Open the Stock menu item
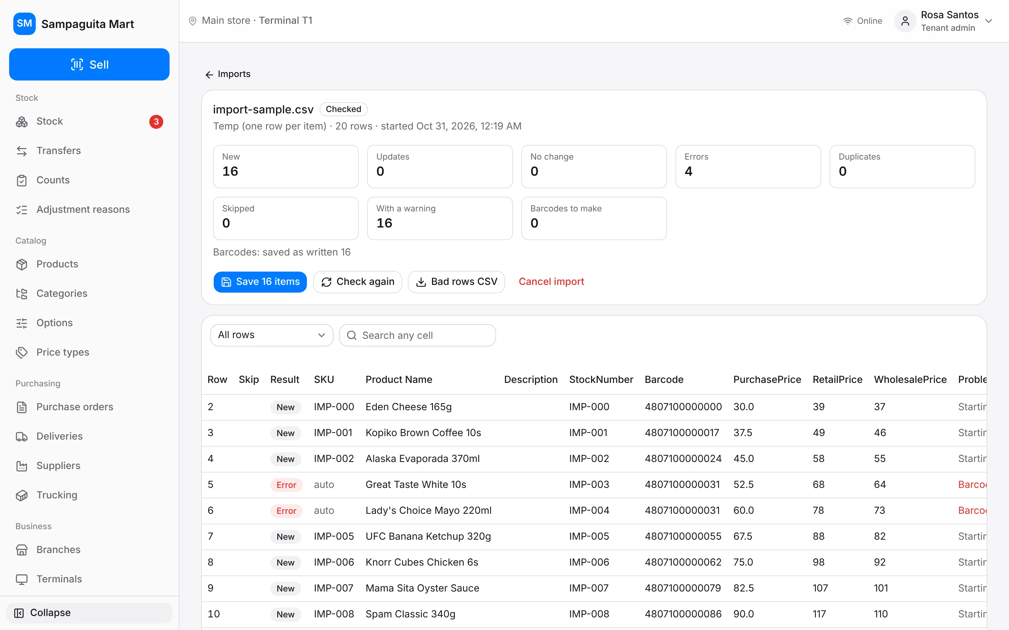Screen dimensions: 1009x630 pos(89,122)
